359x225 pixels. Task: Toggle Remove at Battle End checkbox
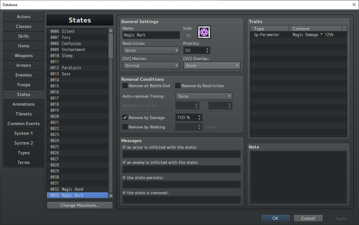point(125,86)
